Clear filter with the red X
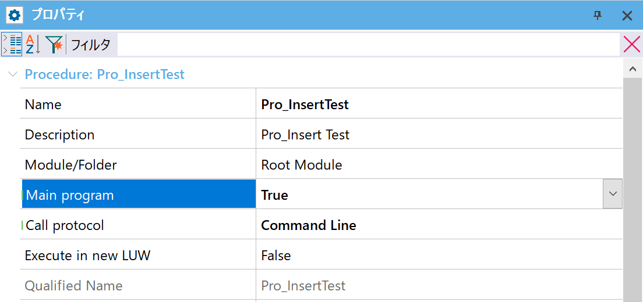This screenshot has width=643, height=302. click(x=631, y=44)
